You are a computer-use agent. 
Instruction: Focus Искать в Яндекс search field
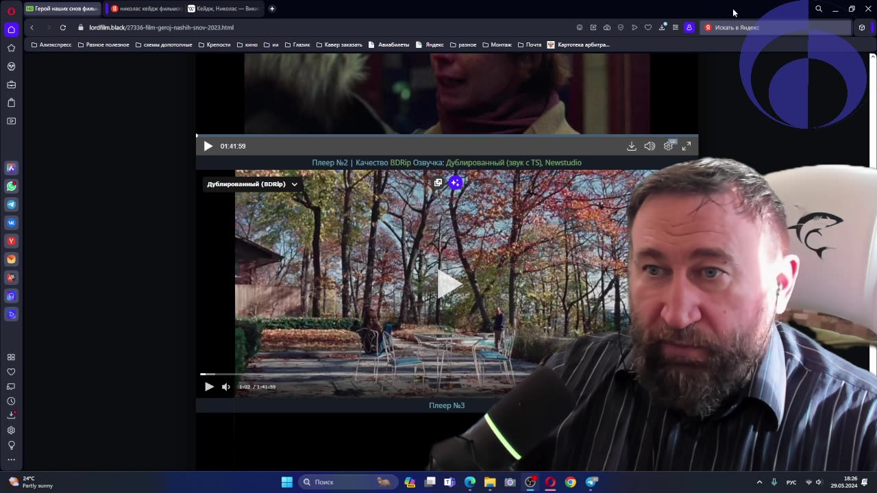tap(776, 27)
